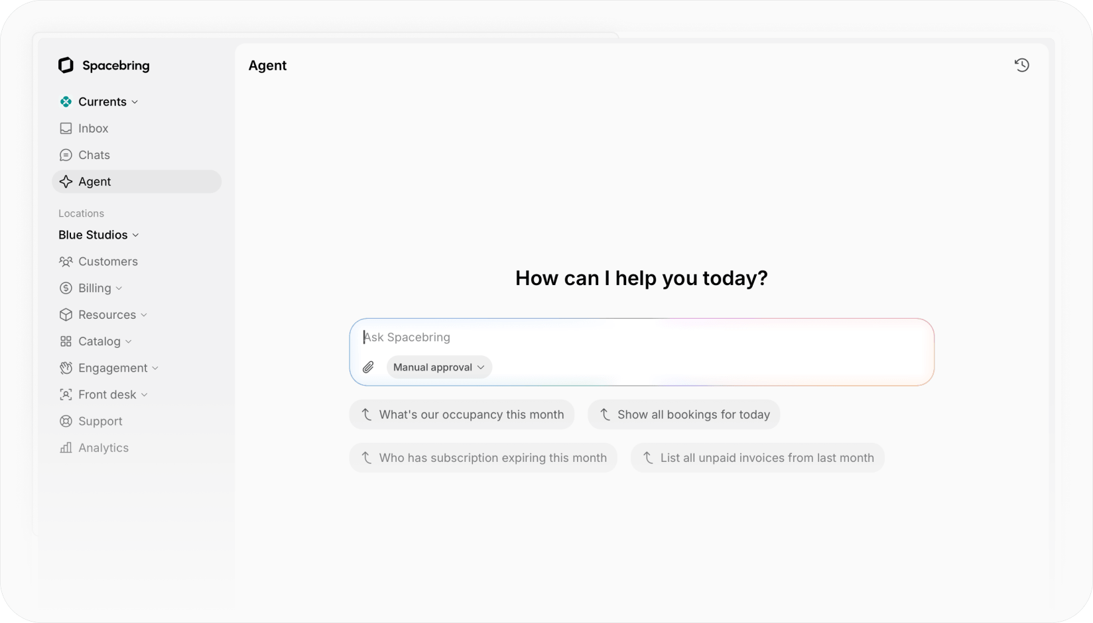Screen dimensions: 1093x623
Task: Open Chats from the sidebar
Action: pos(137,155)
